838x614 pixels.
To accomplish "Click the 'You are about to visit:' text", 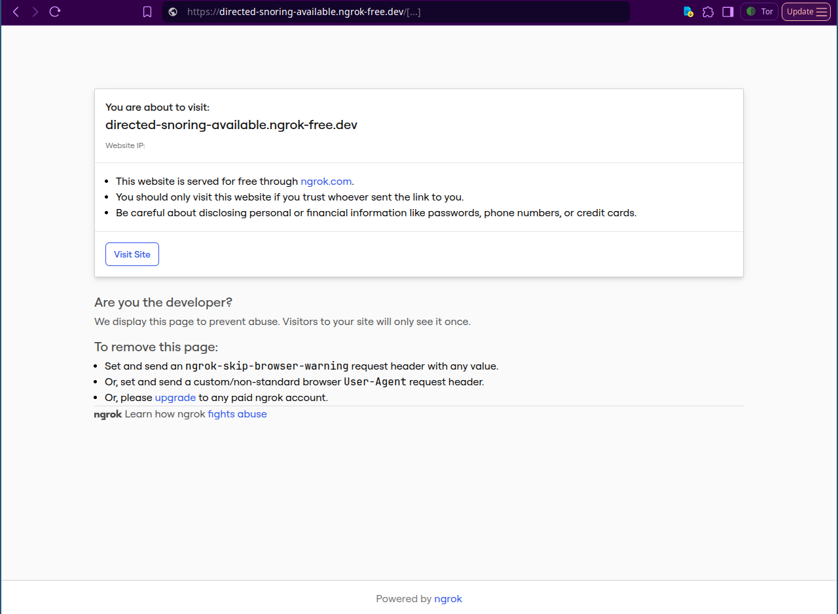I will coord(157,107).
